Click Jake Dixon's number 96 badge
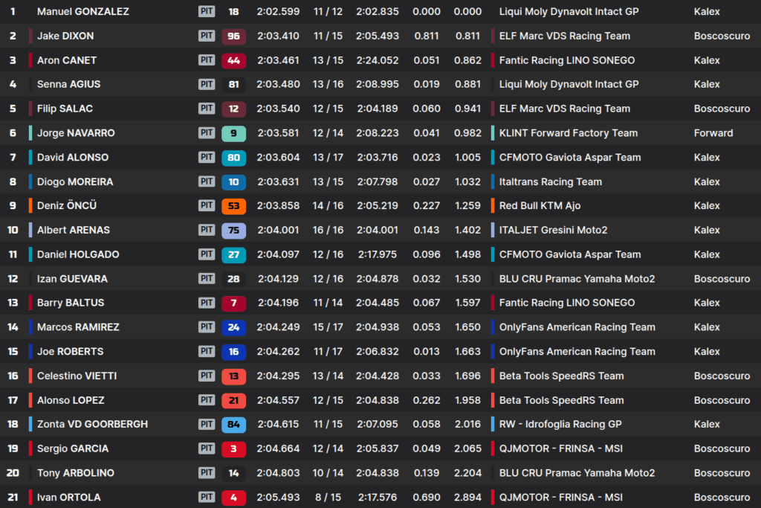This screenshot has width=761, height=508. pos(233,36)
